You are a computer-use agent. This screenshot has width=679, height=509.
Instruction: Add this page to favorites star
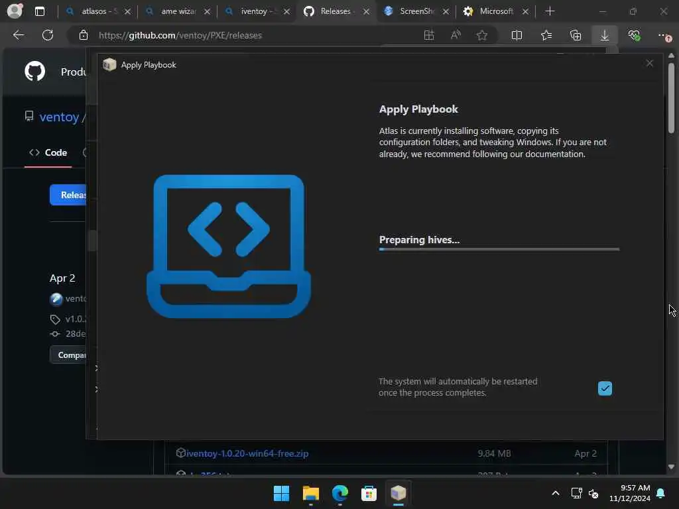pos(481,36)
